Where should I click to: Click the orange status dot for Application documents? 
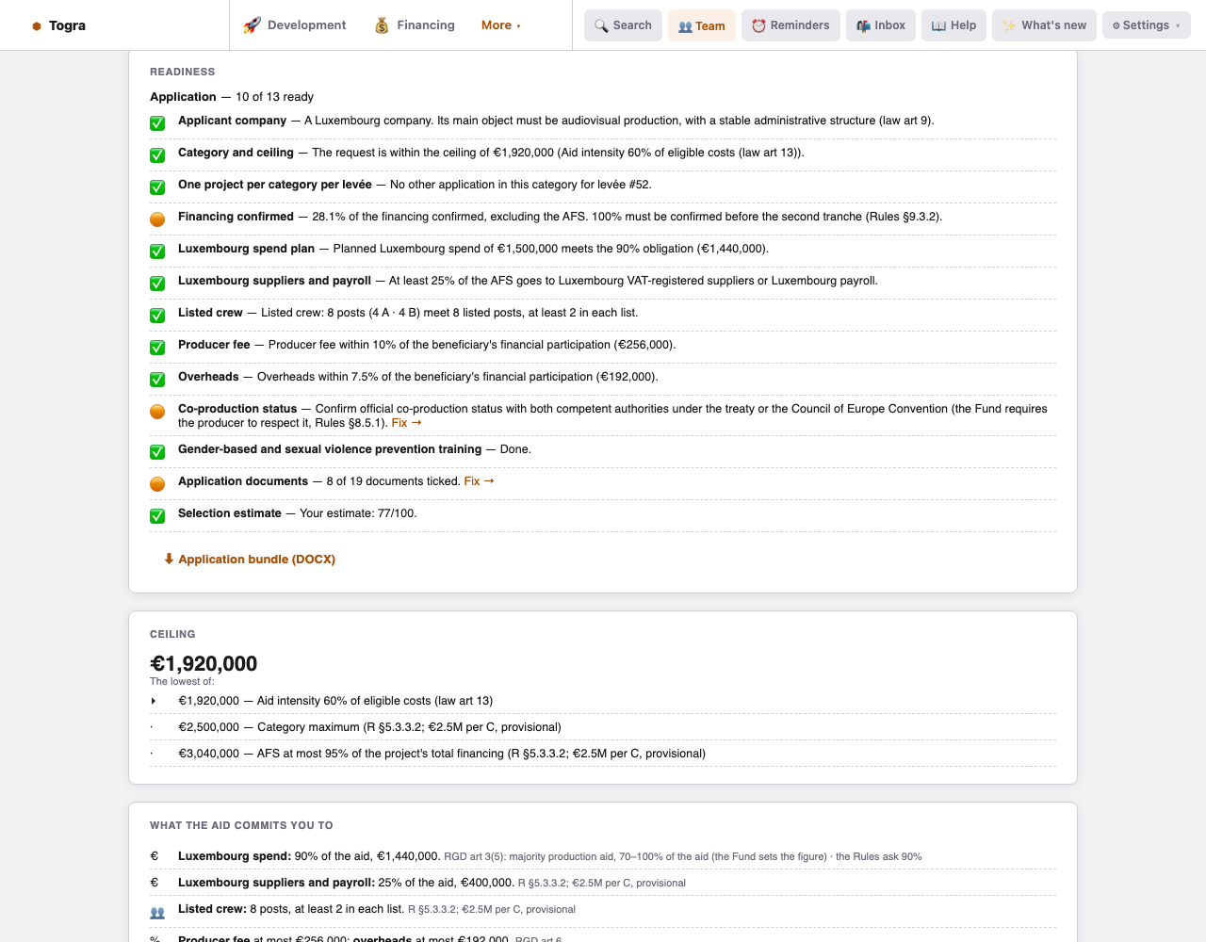coord(157,483)
